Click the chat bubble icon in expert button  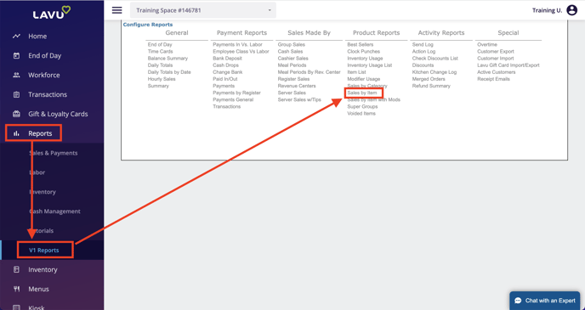518,301
